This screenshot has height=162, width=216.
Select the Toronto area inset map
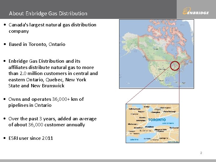tap(152, 123)
